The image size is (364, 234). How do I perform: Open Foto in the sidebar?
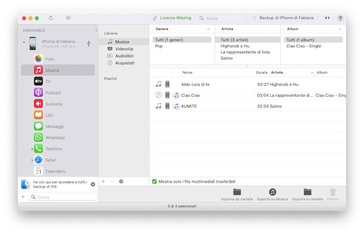tap(58, 59)
